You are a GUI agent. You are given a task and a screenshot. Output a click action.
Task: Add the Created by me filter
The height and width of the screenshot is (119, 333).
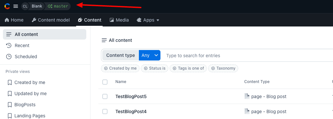(x=120, y=68)
